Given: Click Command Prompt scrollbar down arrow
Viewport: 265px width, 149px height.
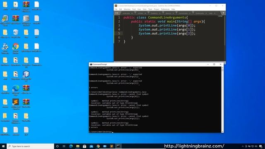Looking at the screenshot, I should point(222,132).
